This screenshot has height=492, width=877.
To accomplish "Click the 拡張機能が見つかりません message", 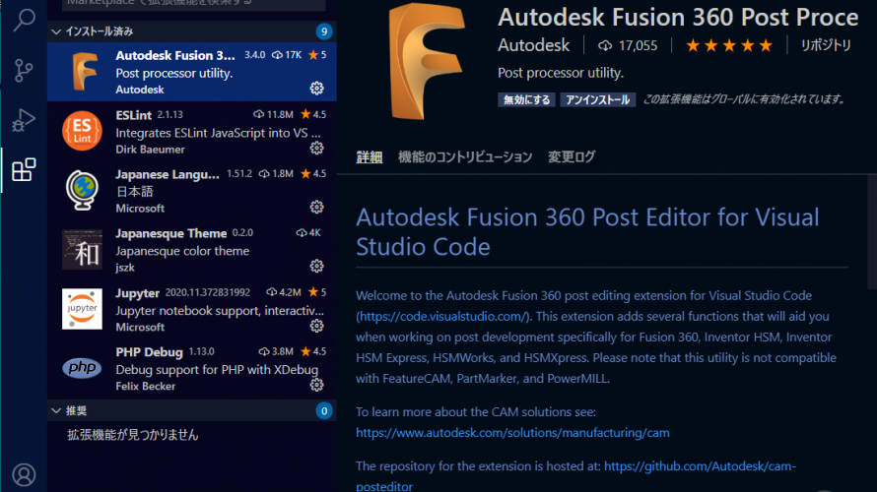I will tap(133, 435).
